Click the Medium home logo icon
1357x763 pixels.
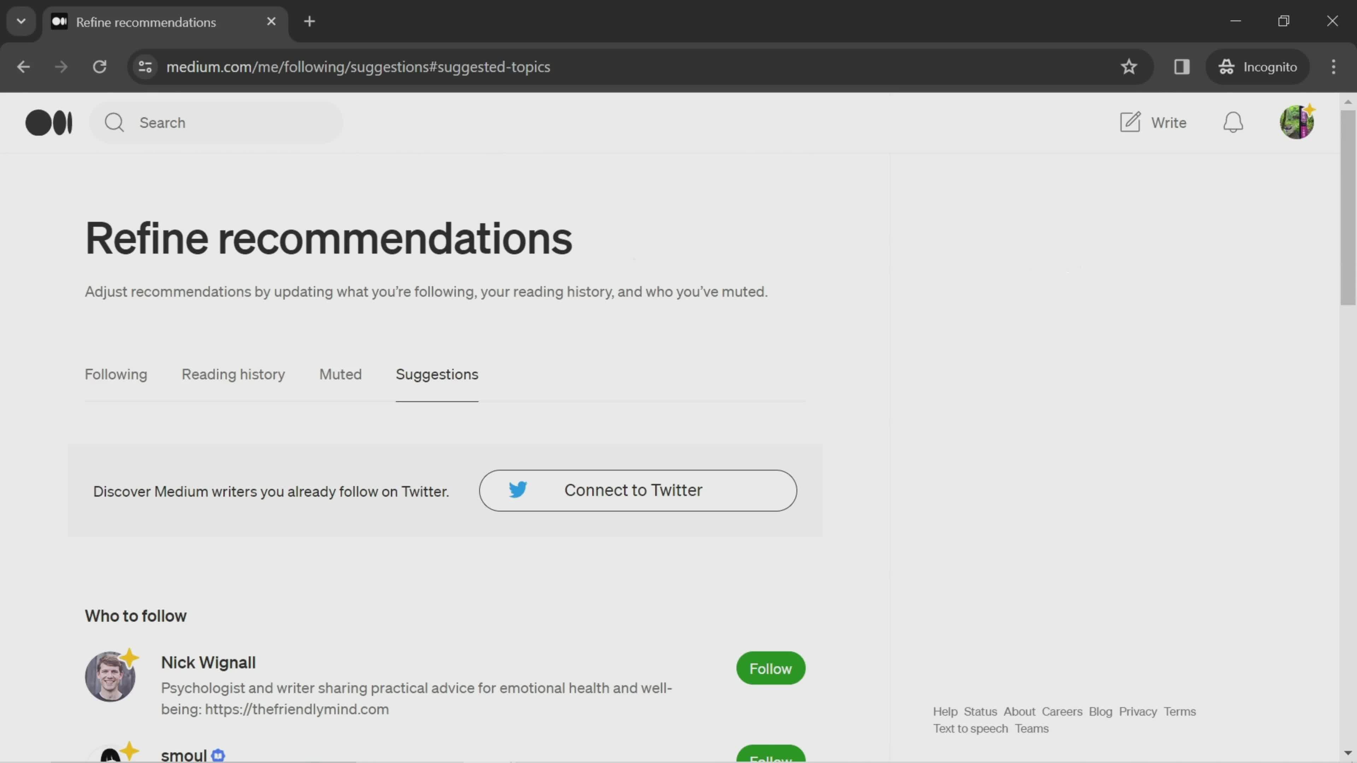pos(48,122)
